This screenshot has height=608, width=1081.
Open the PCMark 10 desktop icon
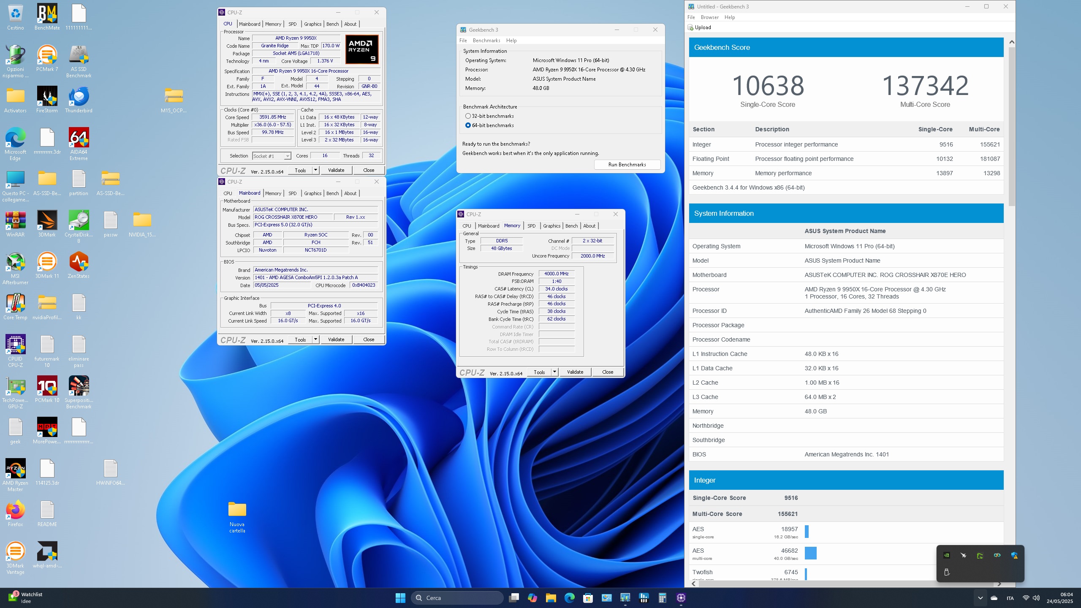(47, 390)
